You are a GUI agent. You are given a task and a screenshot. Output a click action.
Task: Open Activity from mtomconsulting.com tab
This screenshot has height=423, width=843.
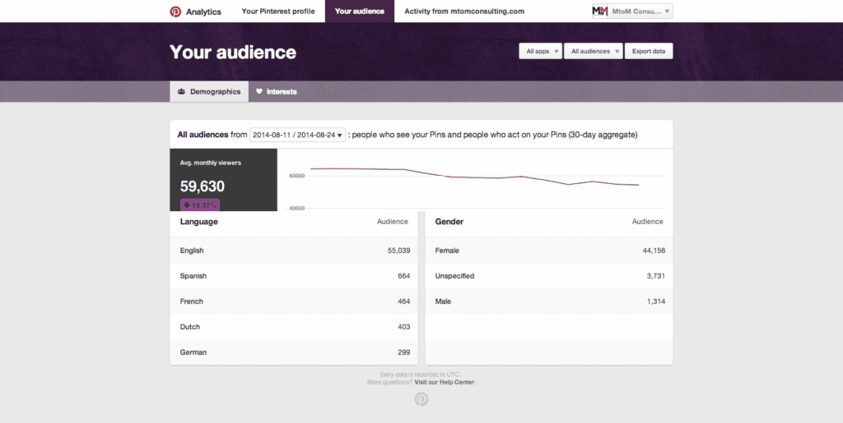(x=464, y=11)
